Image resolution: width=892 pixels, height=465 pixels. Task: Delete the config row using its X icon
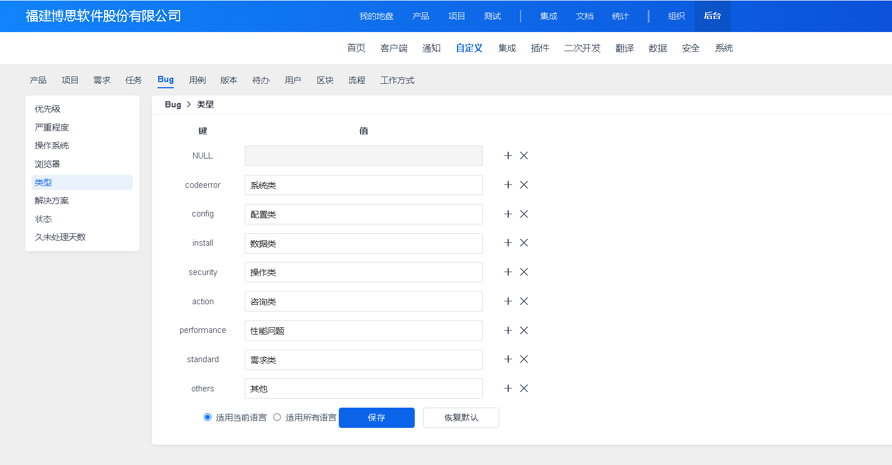524,214
